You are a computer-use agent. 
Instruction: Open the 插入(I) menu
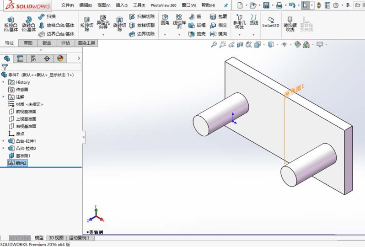(x=122, y=5)
